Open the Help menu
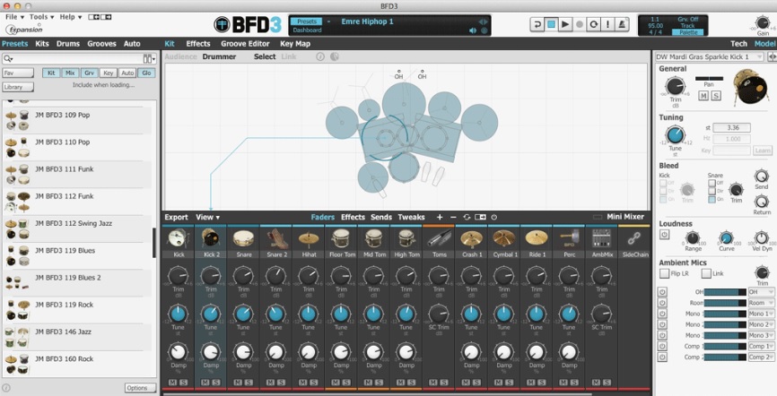Image resolution: width=777 pixels, height=396 pixels. (x=71, y=17)
